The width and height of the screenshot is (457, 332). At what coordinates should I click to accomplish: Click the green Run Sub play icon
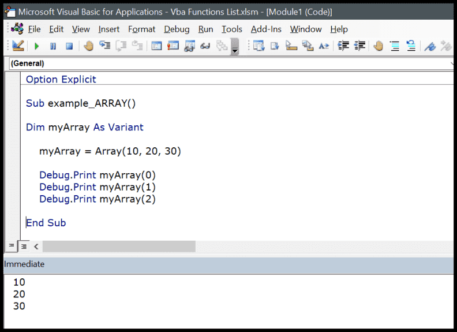(x=37, y=46)
